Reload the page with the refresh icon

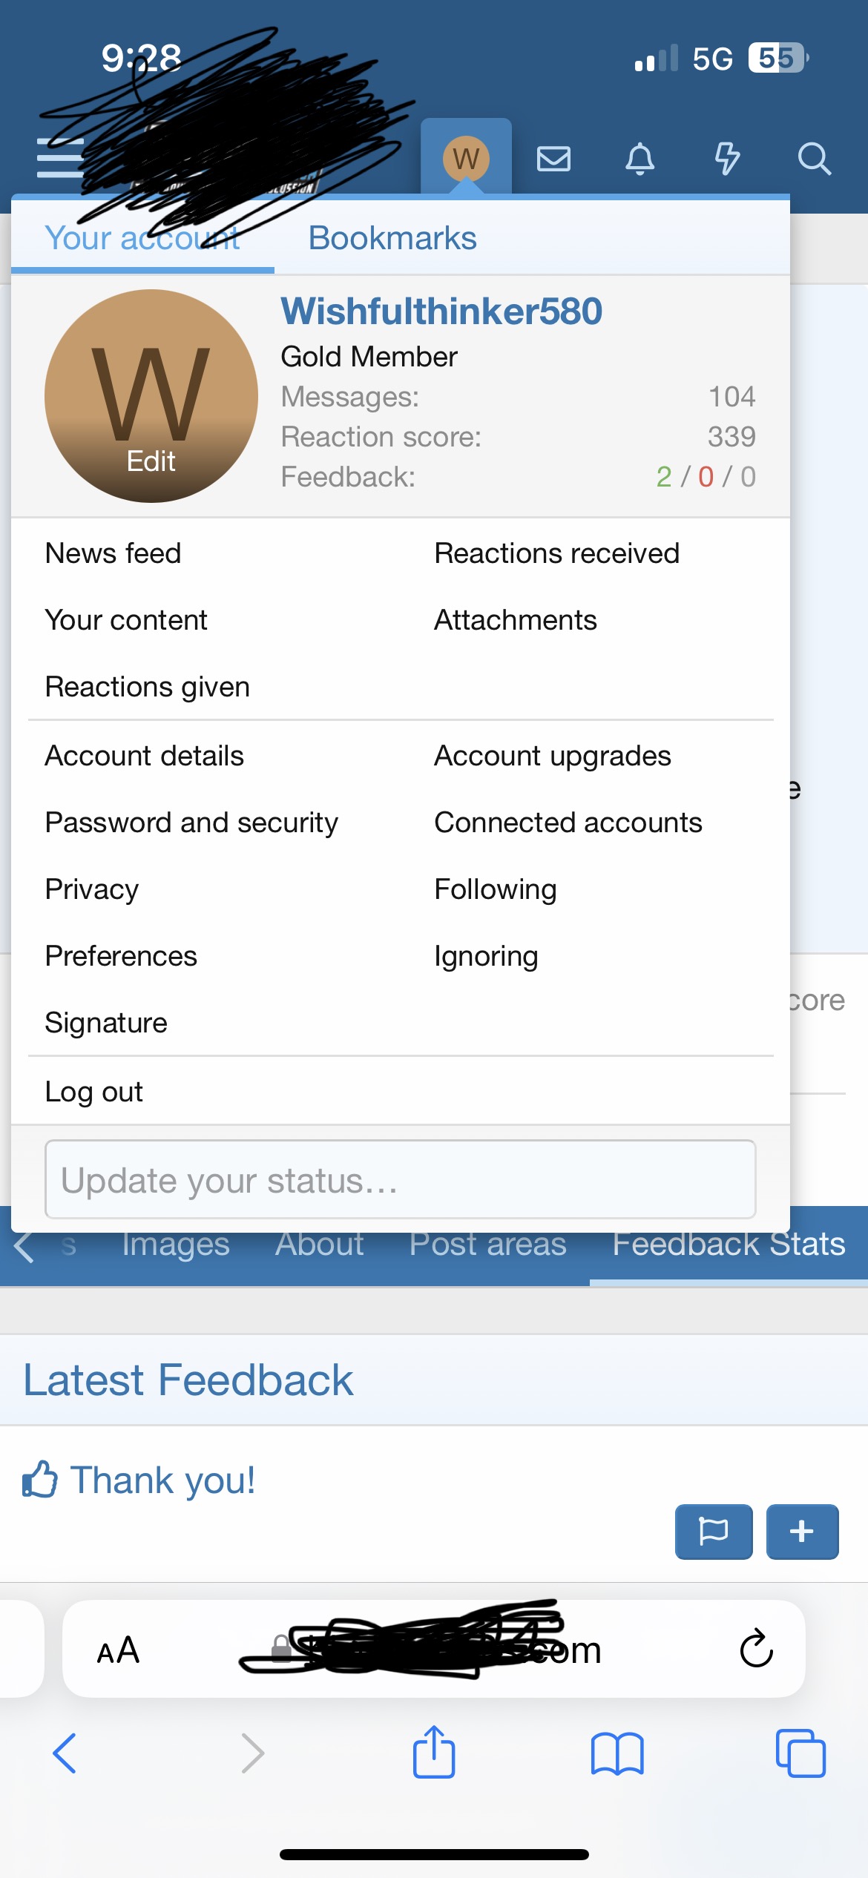[x=756, y=1650]
